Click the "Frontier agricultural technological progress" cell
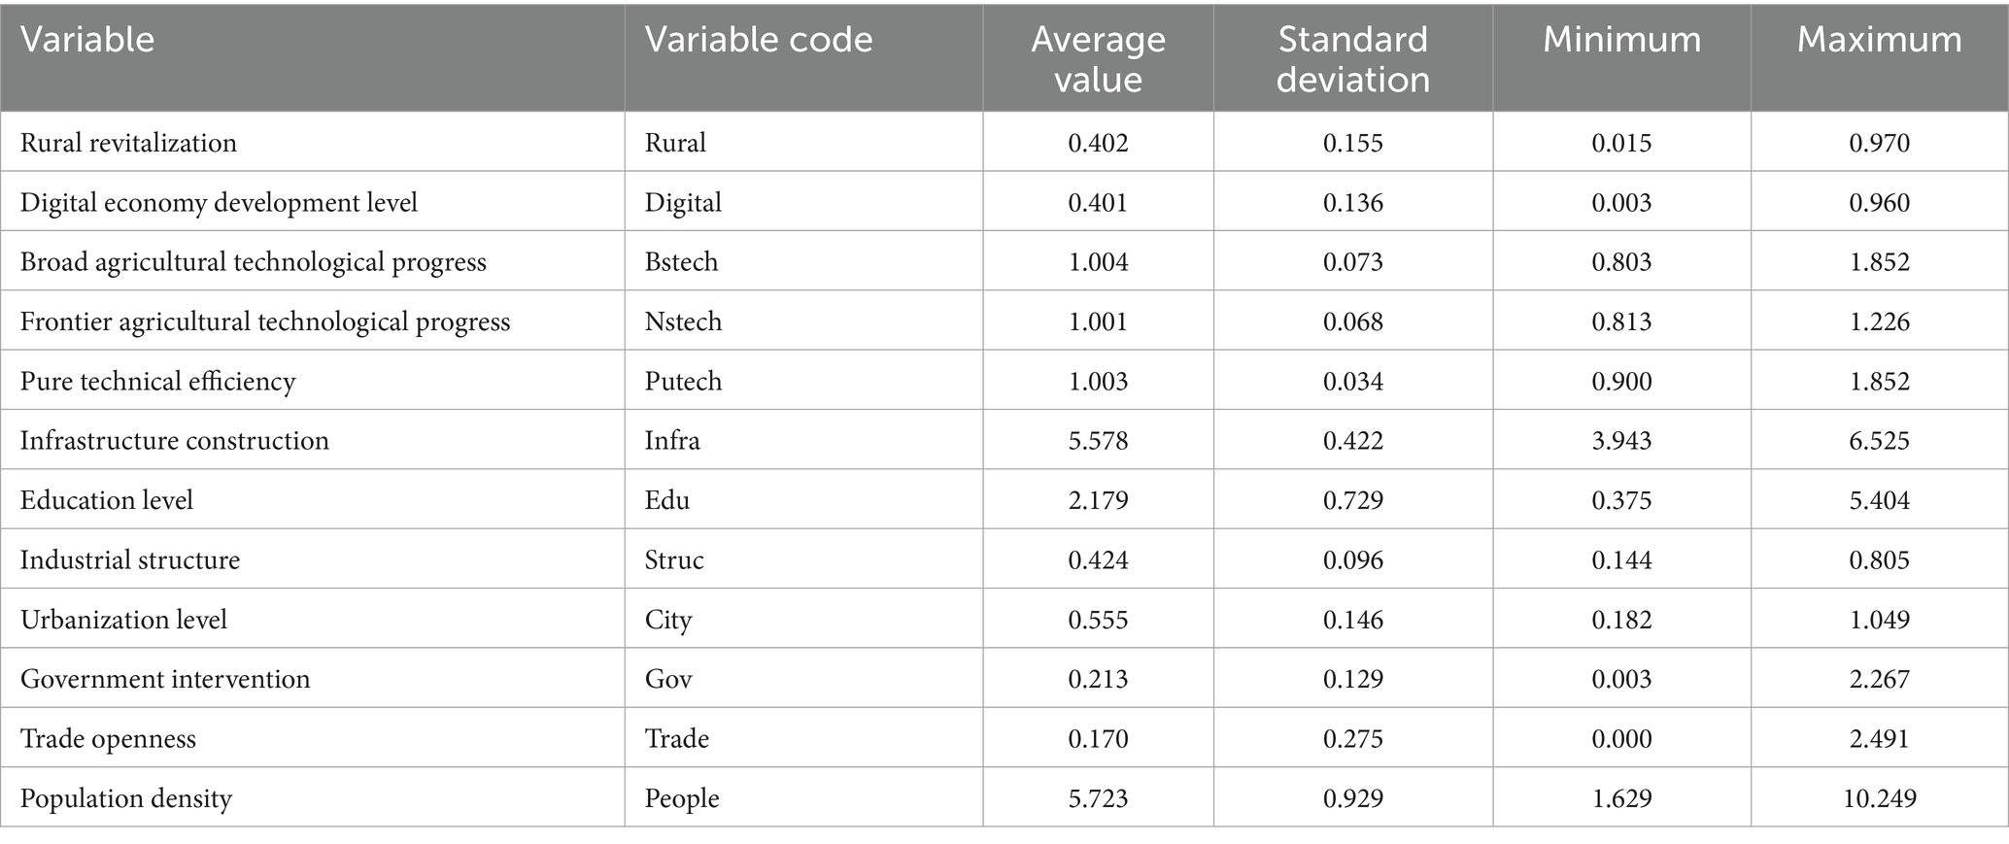This screenshot has width=2009, height=844. pos(264,321)
